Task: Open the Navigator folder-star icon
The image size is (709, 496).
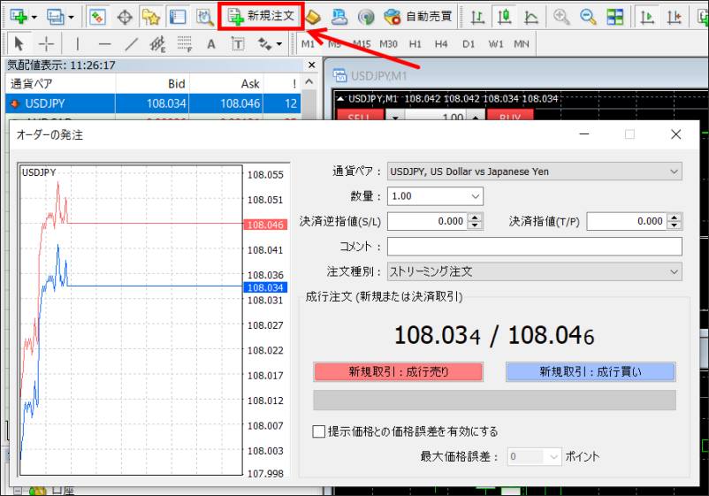Action: (151, 17)
